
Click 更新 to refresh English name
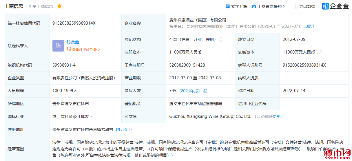coord(277,116)
